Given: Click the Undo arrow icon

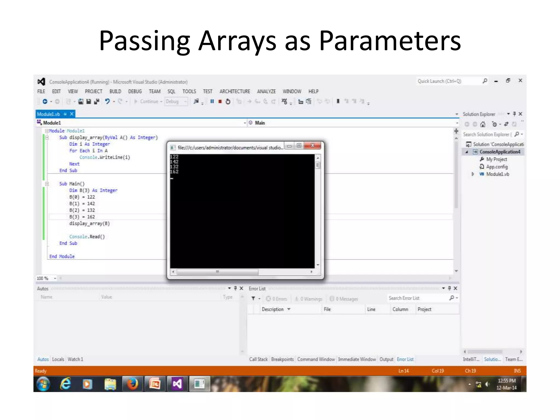Looking at the screenshot, I should pos(107,101).
